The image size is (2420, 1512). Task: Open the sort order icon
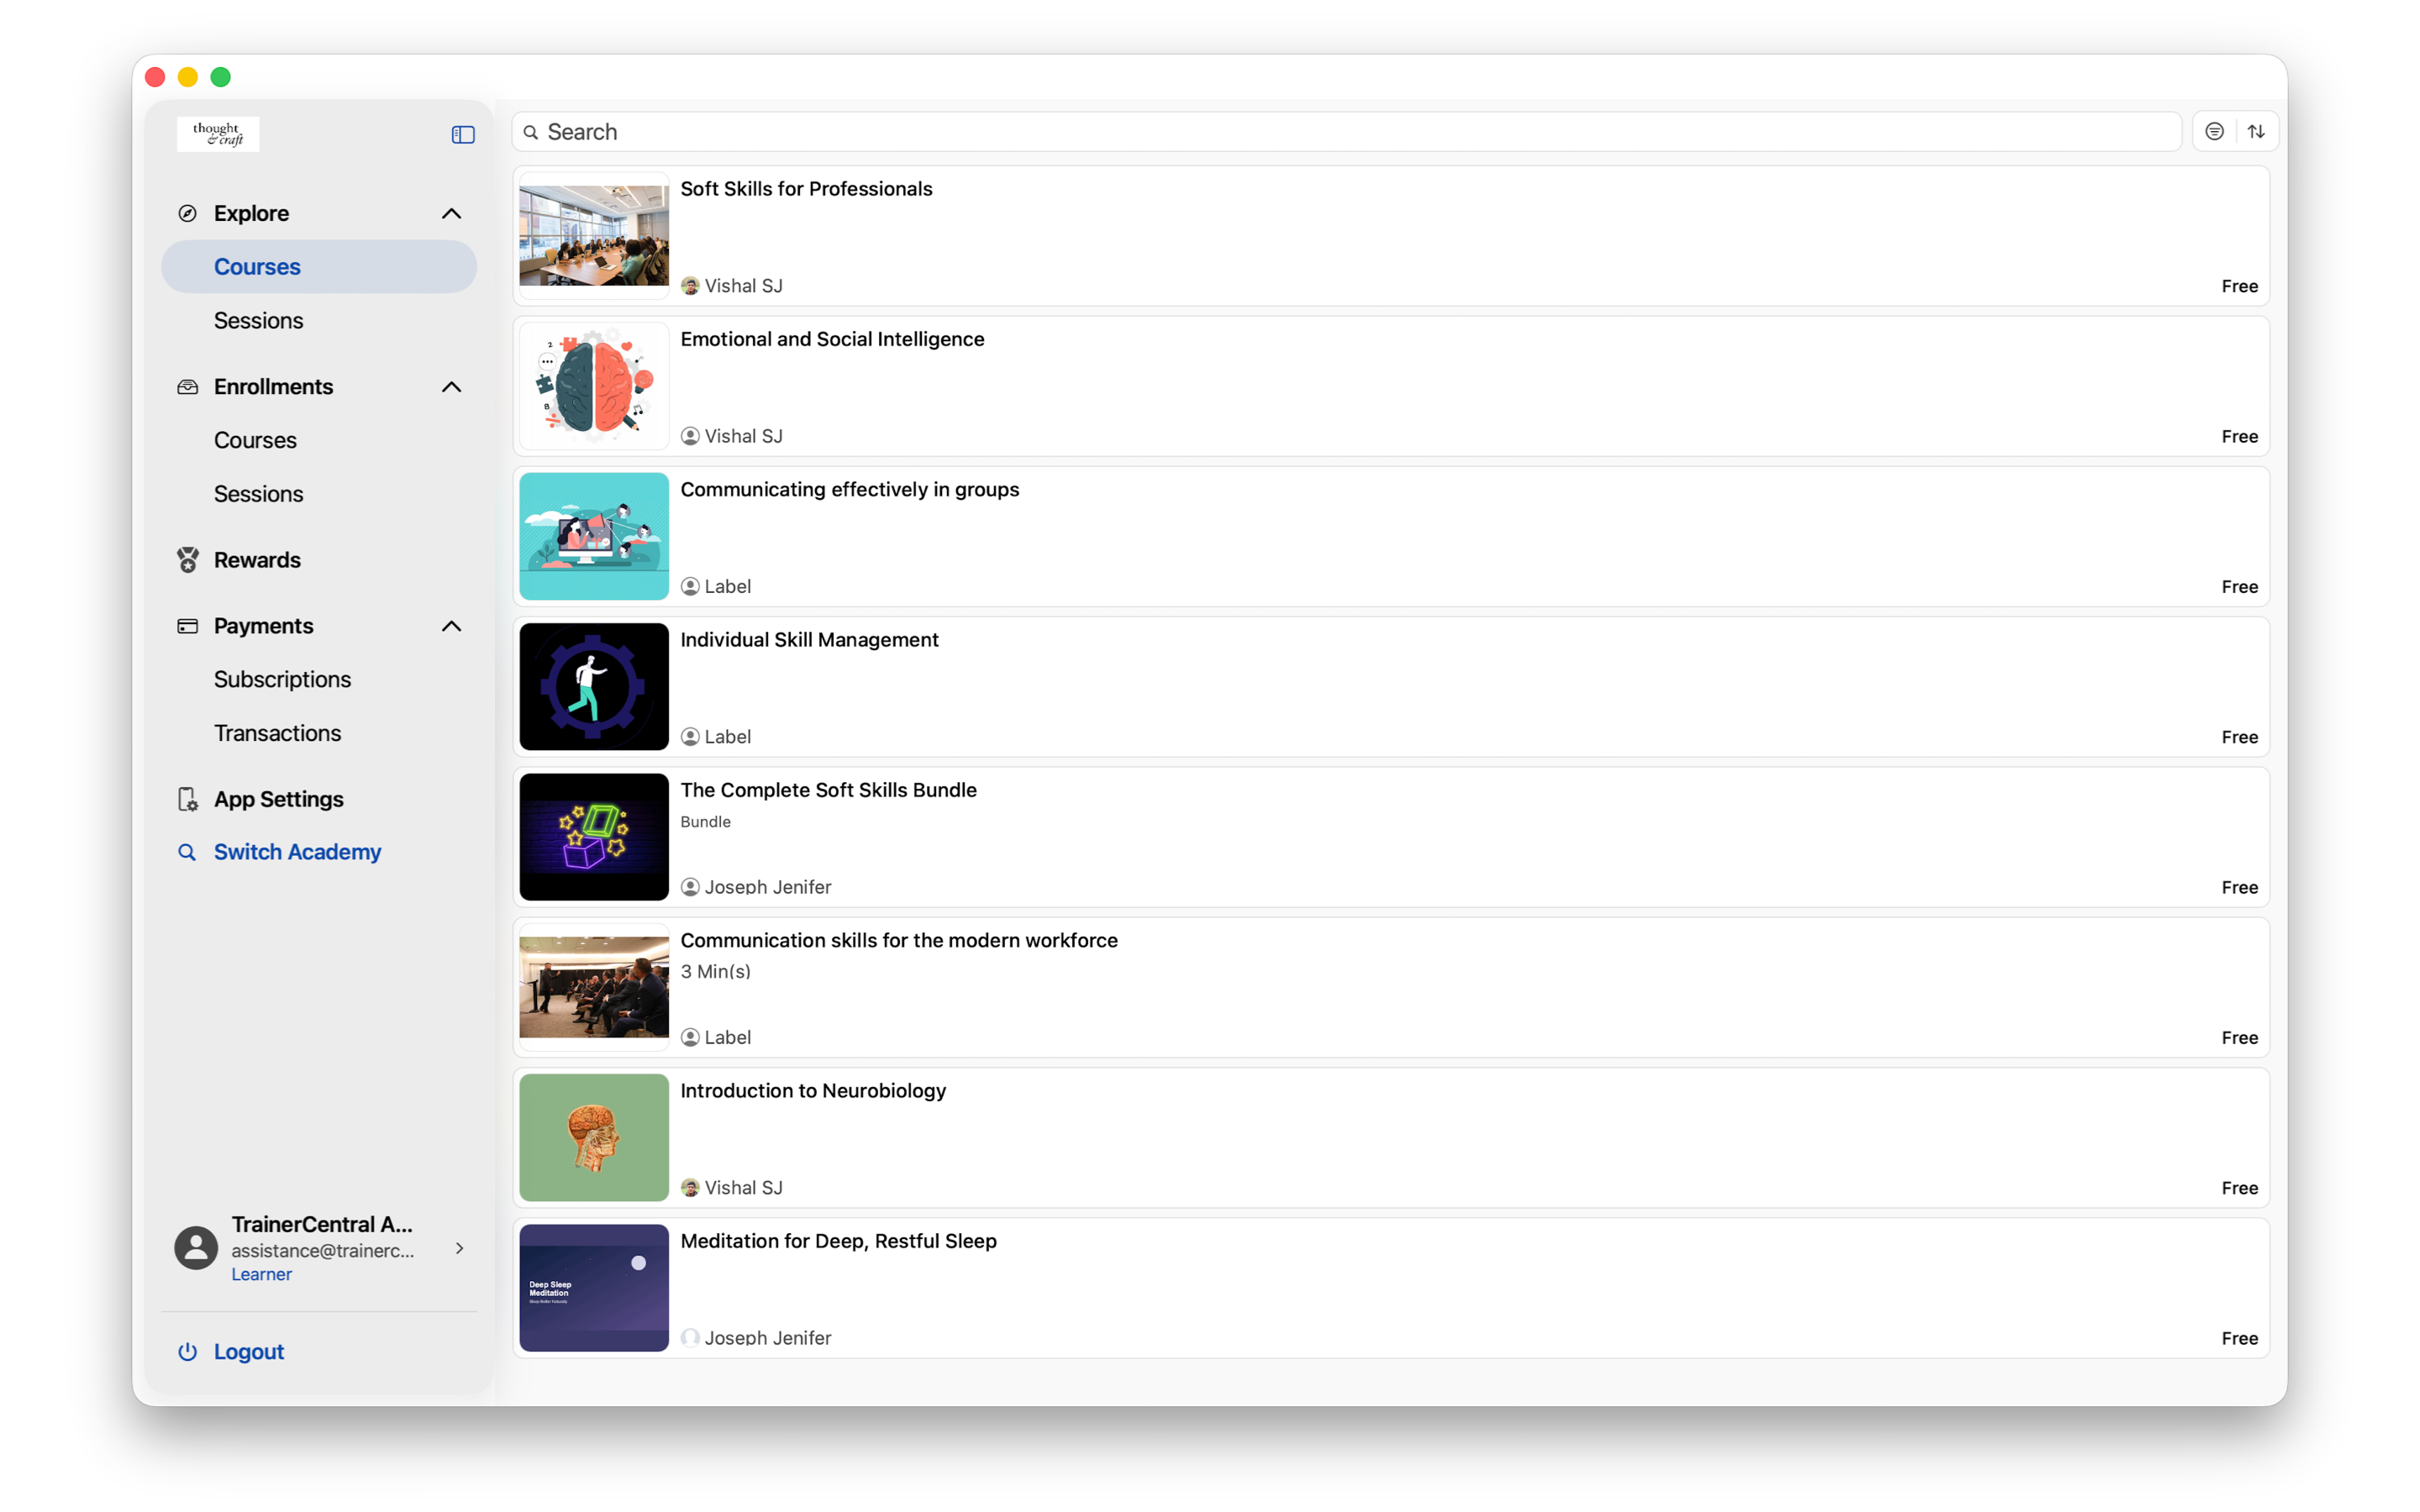(x=2256, y=132)
